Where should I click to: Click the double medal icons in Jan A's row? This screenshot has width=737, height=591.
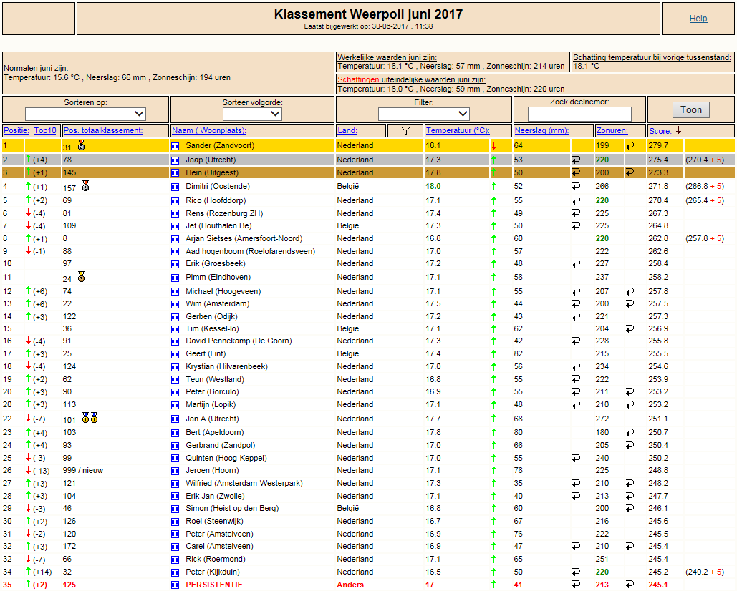tap(90, 417)
